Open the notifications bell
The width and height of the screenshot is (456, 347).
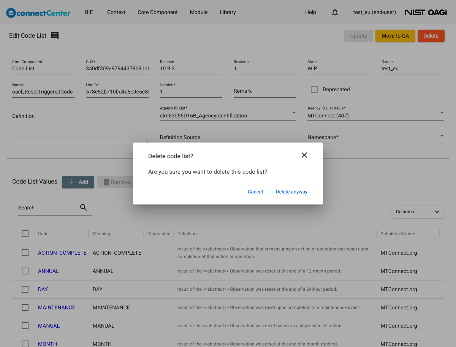[x=335, y=13]
